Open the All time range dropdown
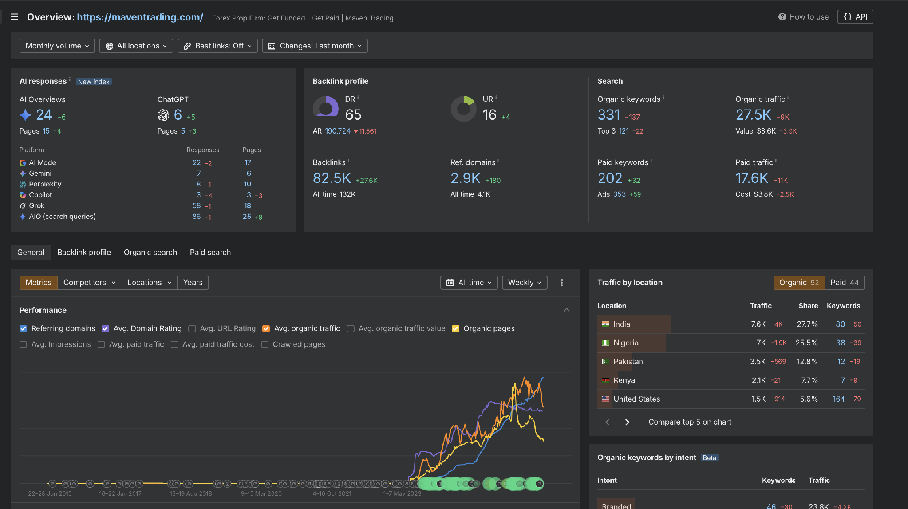Viewport: 908px width, 509px height. [469, 283]
